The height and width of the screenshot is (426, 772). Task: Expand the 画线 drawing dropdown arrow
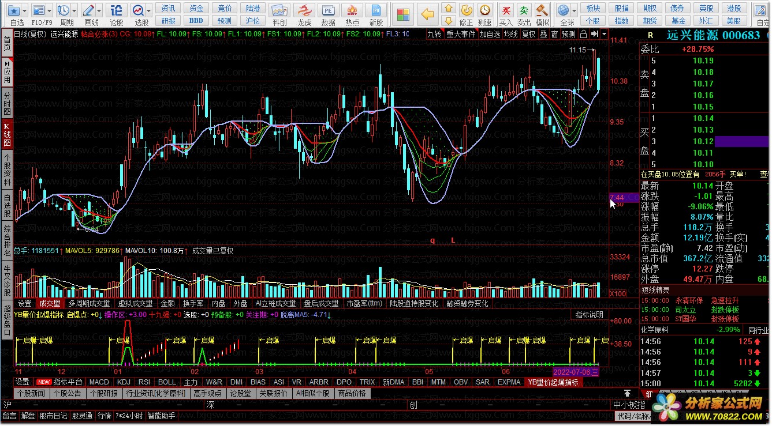tap(99, 10)
